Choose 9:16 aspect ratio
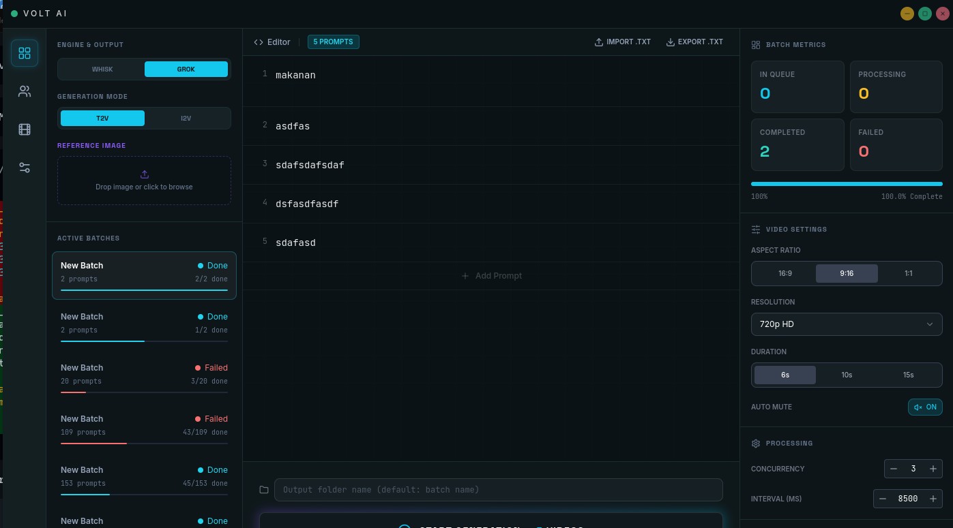Screen dimensions: 953x528 (x=847, y=273)
